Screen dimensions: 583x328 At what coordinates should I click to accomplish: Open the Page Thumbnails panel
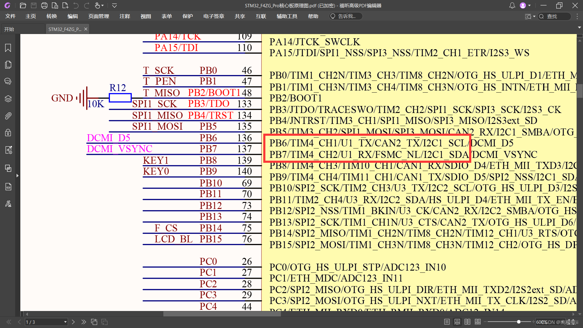[x=8, y=64]
